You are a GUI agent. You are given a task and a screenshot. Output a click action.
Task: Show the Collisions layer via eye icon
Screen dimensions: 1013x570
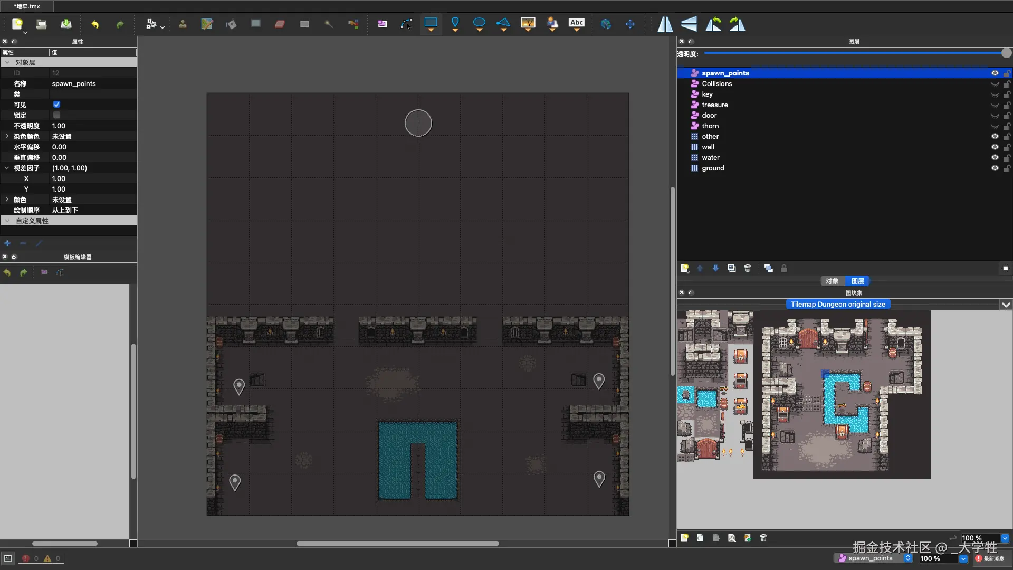[995, 84]
